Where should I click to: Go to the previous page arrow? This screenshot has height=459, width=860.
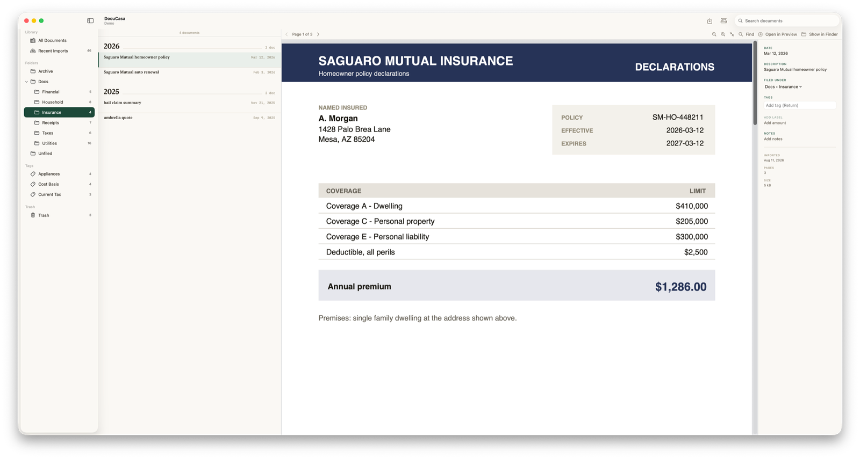(286, 34)
